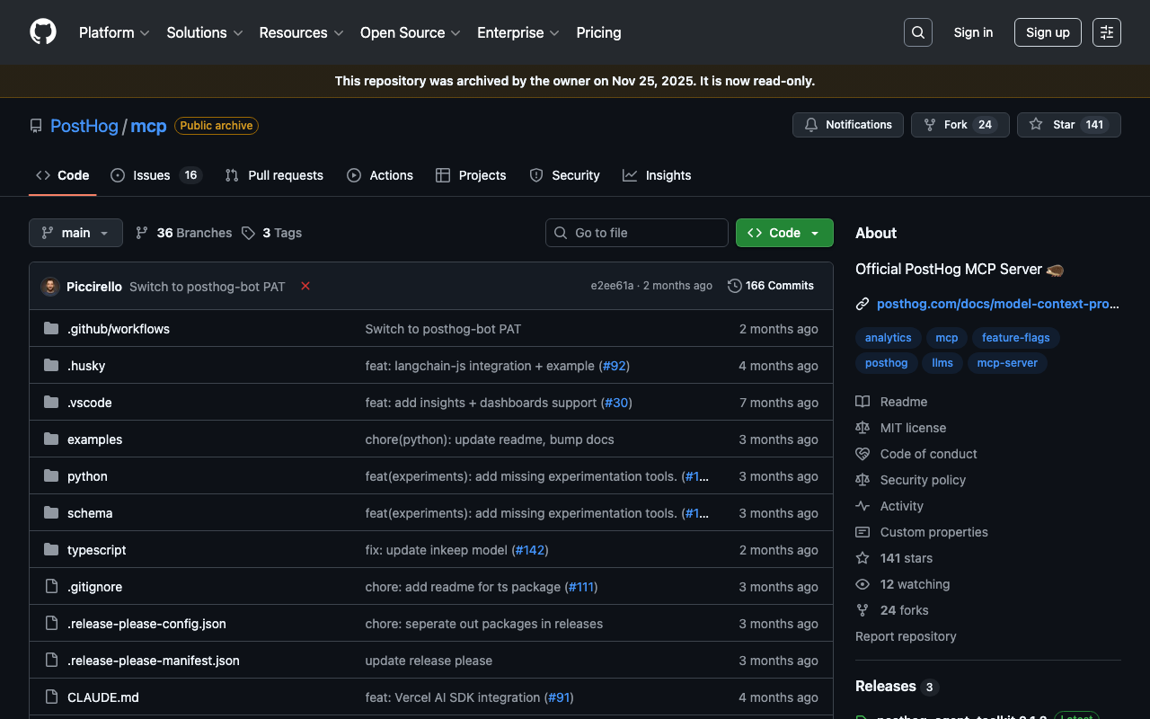Expand the green Code dropdown
Screen dimensions: 1150x719
tap(784, 233)
